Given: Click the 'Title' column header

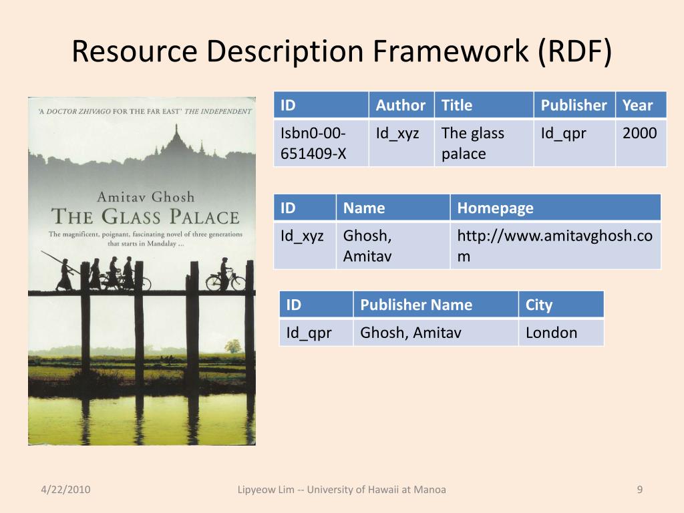Looking at the screenshot, I should coord(484,105).
